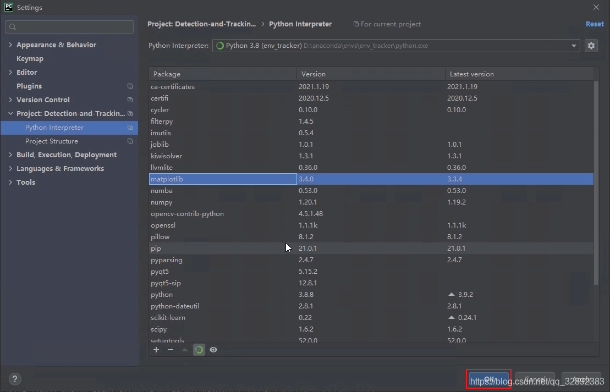Select the certifi package row
This screenshot has width=610, height=392.
coord(371,98)
